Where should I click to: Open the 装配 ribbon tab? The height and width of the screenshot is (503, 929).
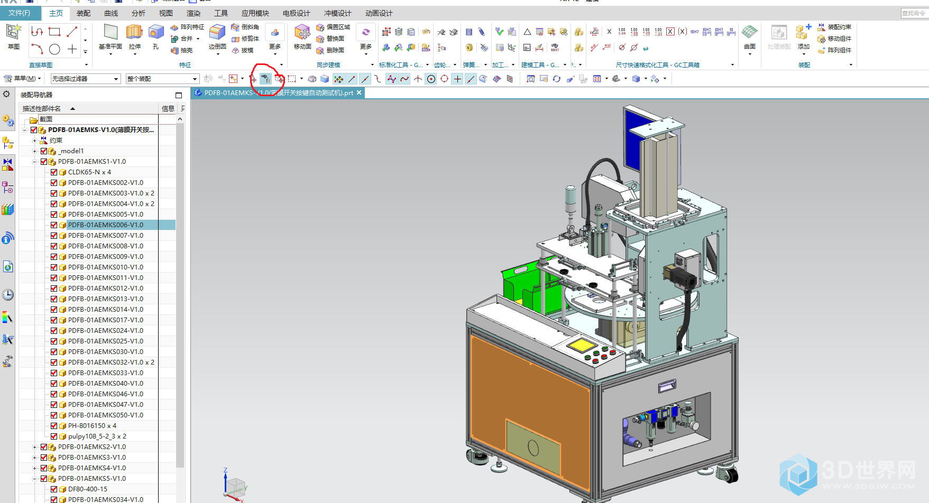(x=84, y=13)
